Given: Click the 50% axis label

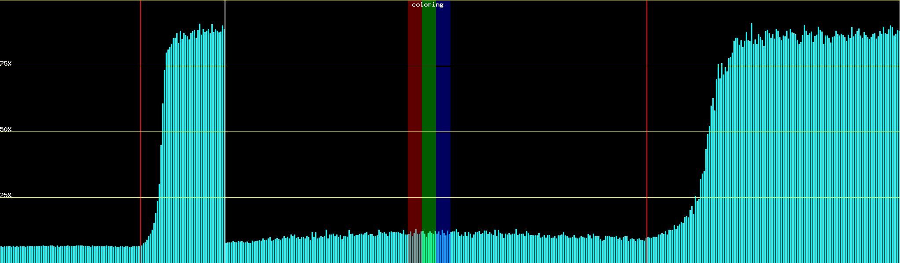Looking at the screenshot, I should tap(6, 129).
